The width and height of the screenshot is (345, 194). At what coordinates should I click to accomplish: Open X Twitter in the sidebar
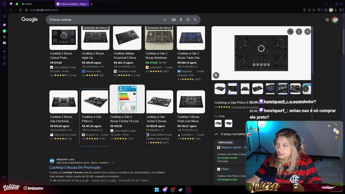point(4,37)
